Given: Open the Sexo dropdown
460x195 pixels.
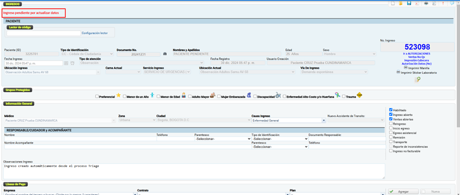Looking at the screenshot, I should [349, 54].
